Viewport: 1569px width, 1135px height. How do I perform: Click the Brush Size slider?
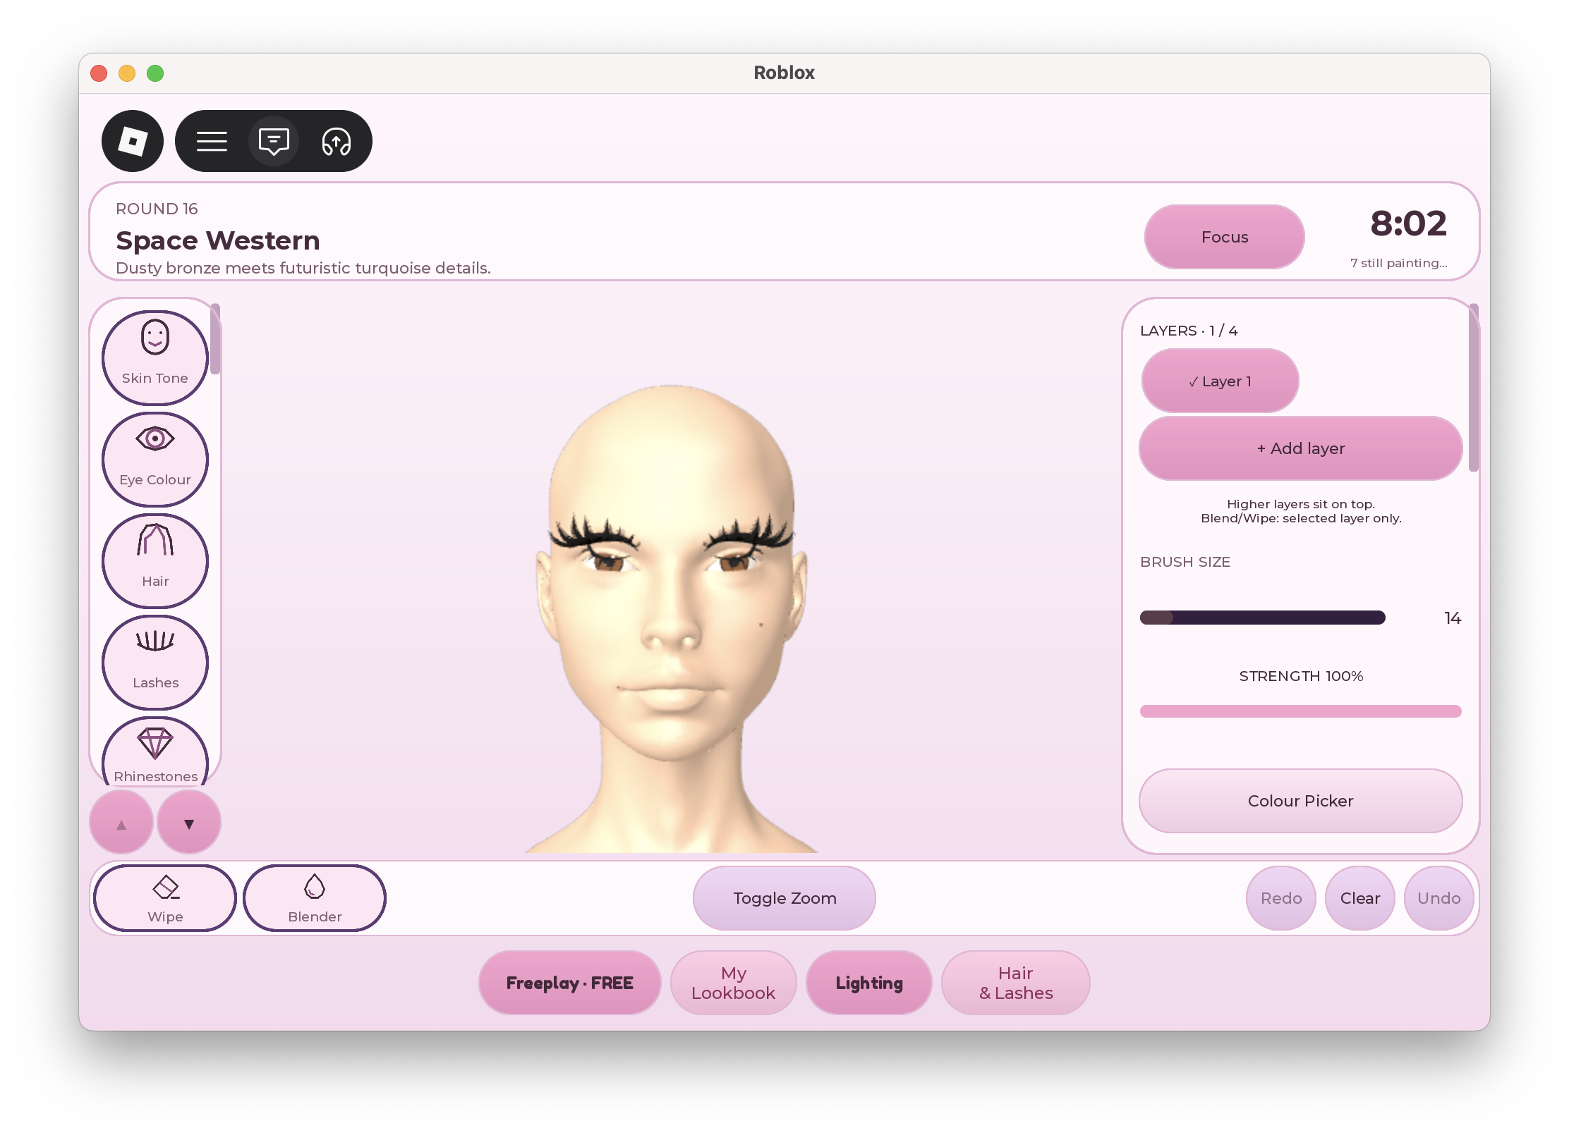pyautogui.click(x=1263, y=618)
